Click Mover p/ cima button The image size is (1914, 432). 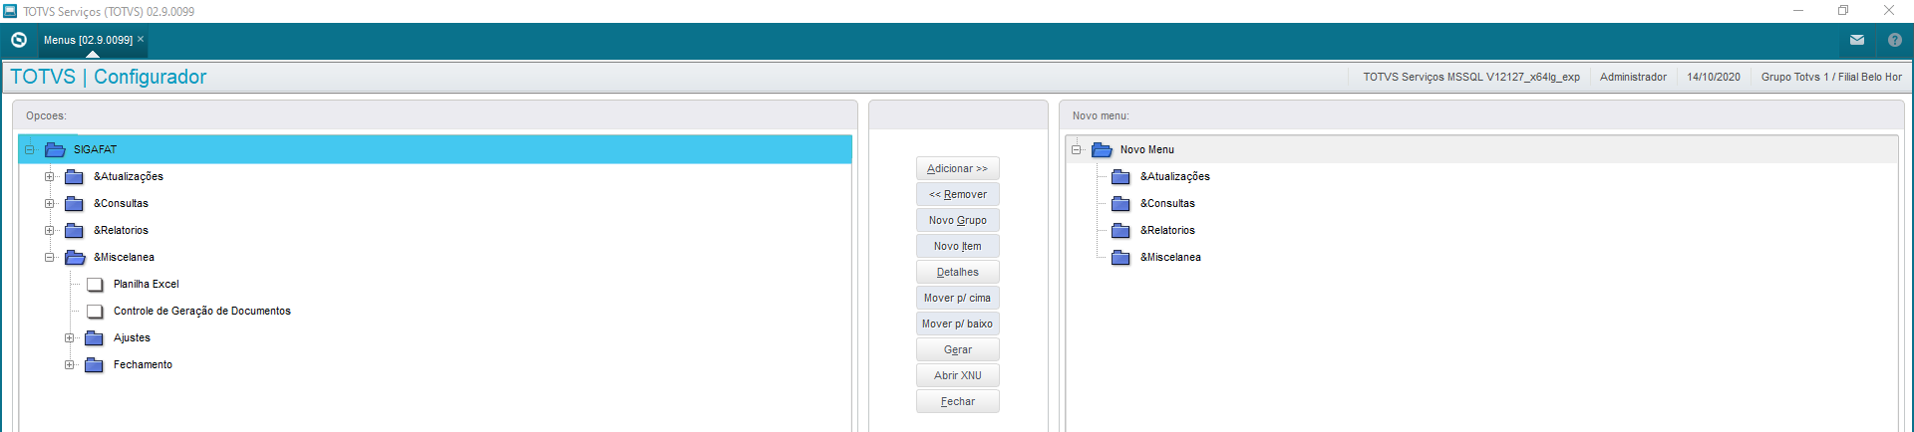tap(957, 298)
